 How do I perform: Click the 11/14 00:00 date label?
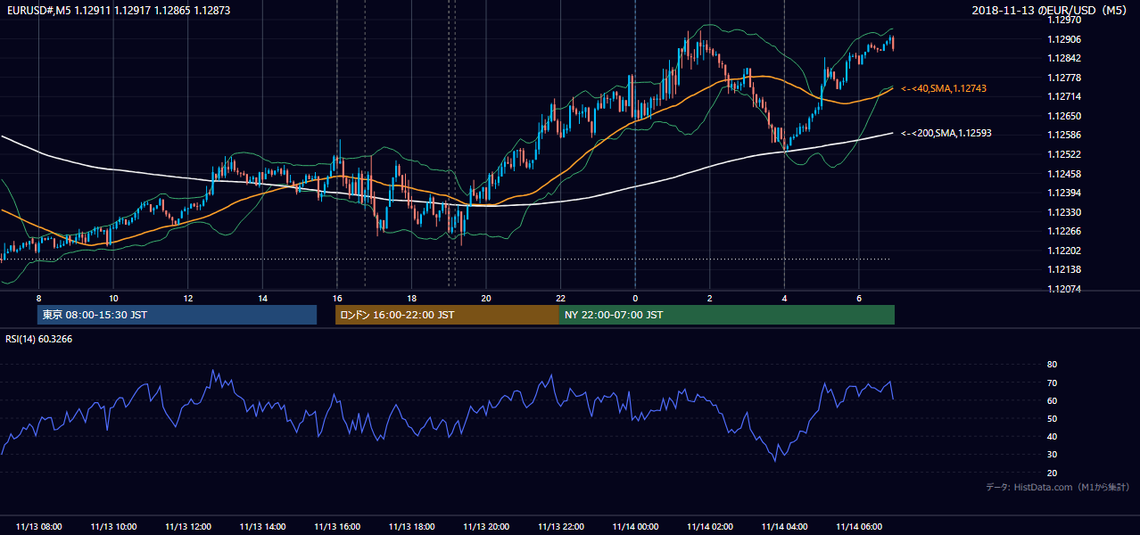635,527
